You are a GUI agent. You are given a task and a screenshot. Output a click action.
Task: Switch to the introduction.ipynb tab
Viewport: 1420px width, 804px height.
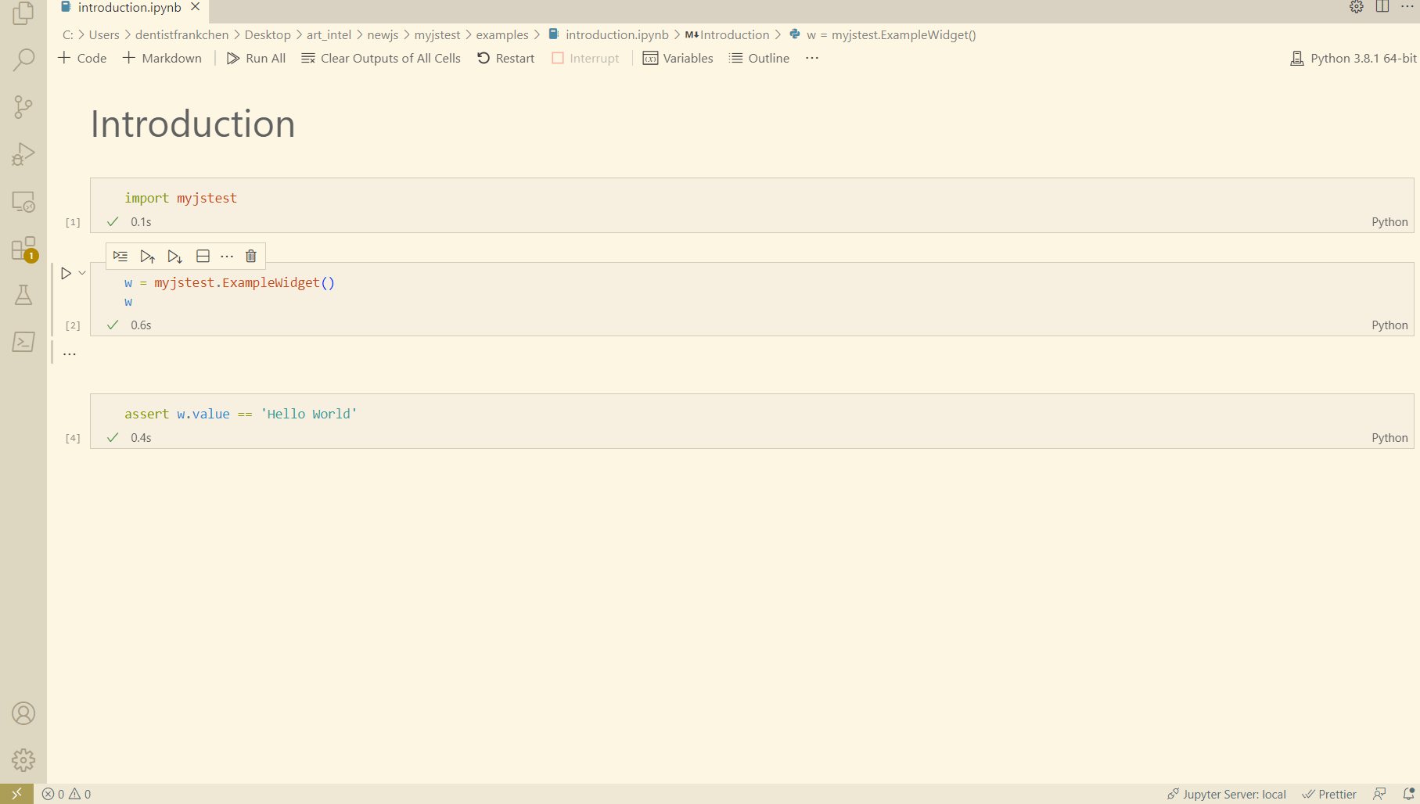(125, 8)
